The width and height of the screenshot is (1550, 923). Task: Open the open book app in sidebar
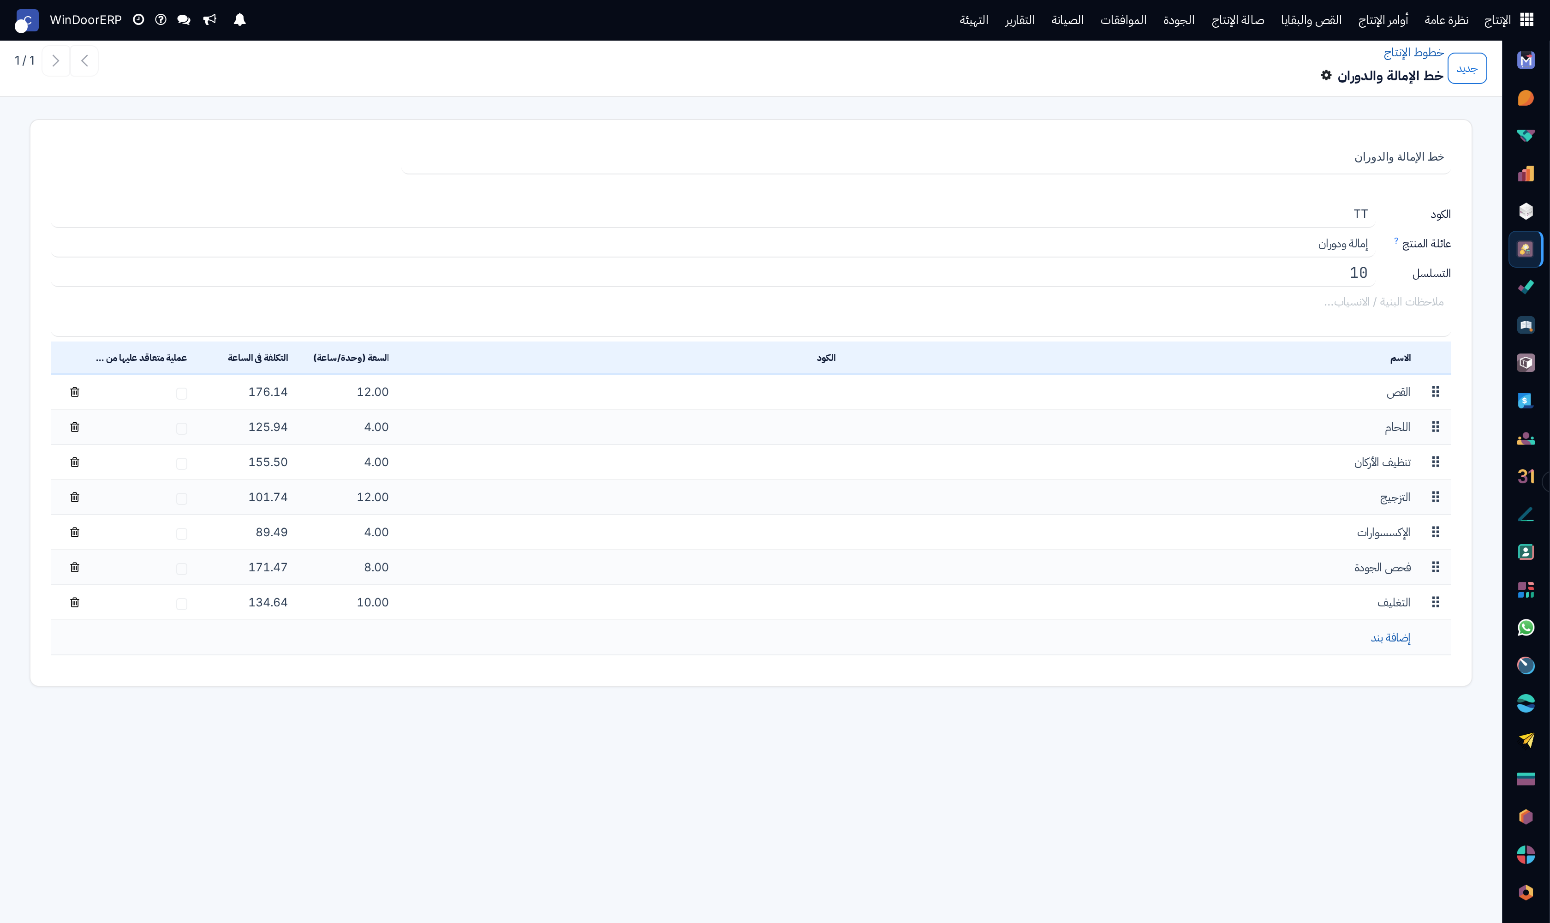click(1526, 325)
